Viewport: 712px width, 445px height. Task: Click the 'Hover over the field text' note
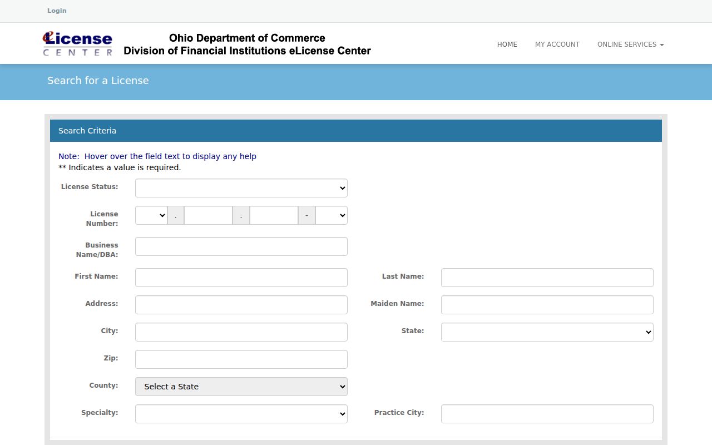[x=157, y=156]
